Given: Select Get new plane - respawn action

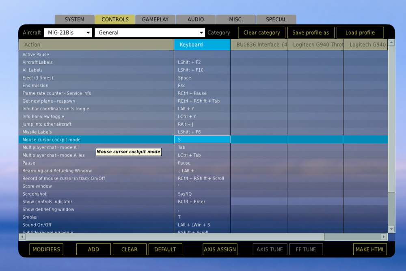Looking at the screenshot, I should [x=96, y=101].
